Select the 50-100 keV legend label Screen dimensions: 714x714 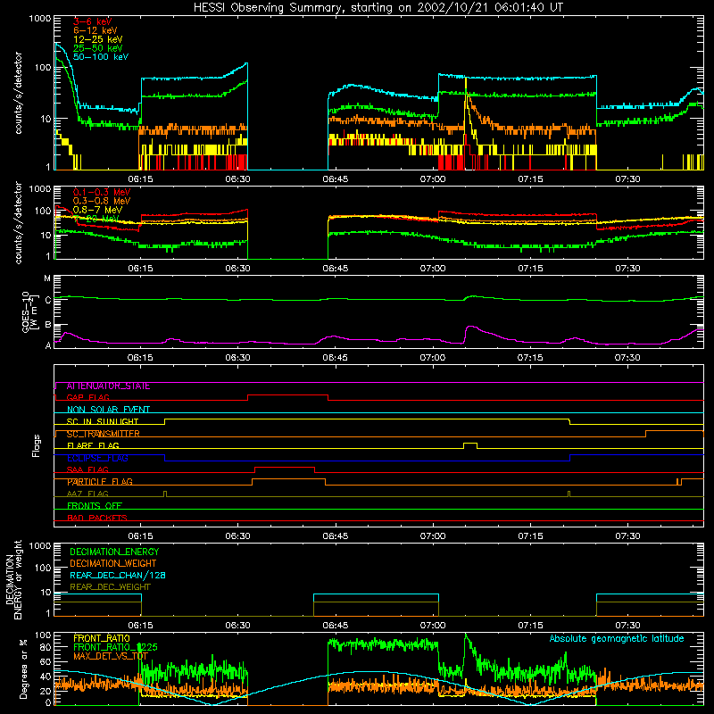101,57
